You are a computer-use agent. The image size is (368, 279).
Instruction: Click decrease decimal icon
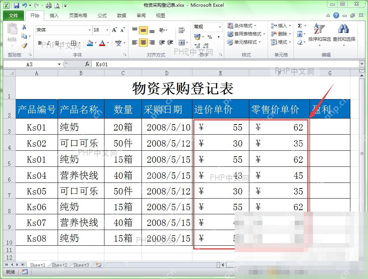[x=206, y=46]
